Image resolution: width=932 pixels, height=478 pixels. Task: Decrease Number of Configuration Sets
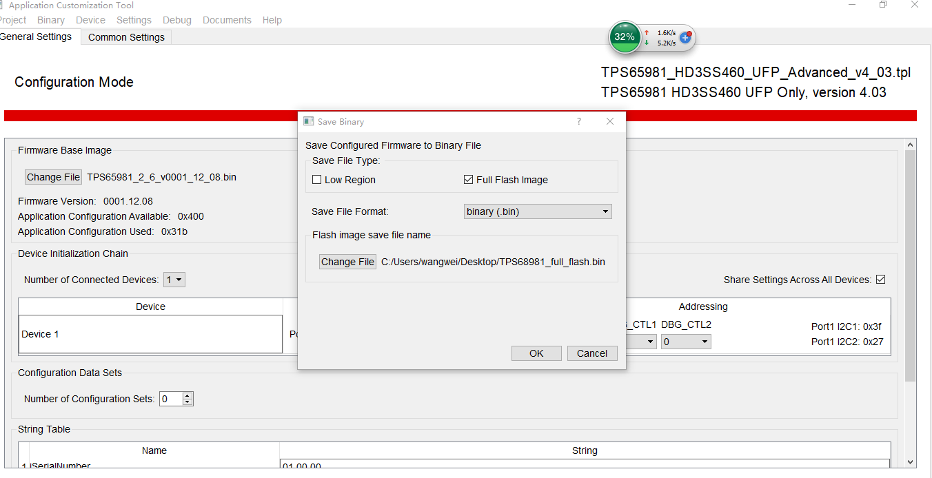(188, 402)
